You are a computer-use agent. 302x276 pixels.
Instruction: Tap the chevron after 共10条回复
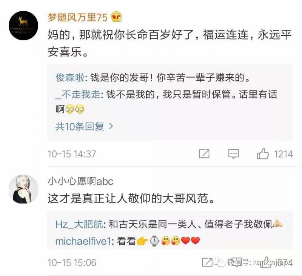click(111, 126)
